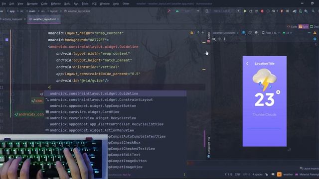Open the Navigate menu
319x179 pixels.
(32, 3)
